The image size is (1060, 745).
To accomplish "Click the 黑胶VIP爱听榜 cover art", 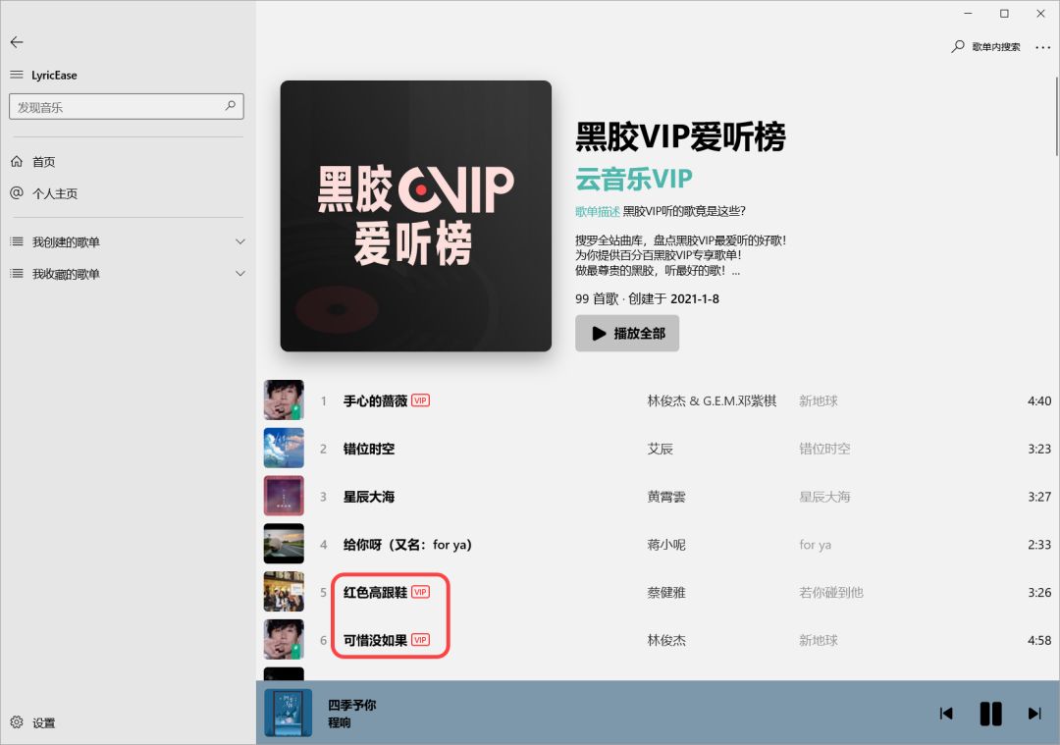I will point(416,216).
